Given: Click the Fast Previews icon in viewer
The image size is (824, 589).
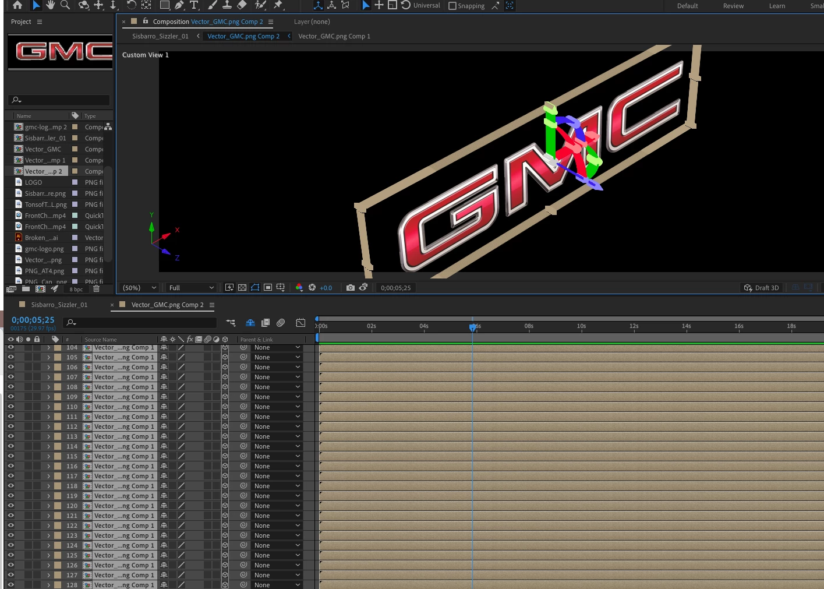Looking at the screenshot, I should (x=229, y=288).
